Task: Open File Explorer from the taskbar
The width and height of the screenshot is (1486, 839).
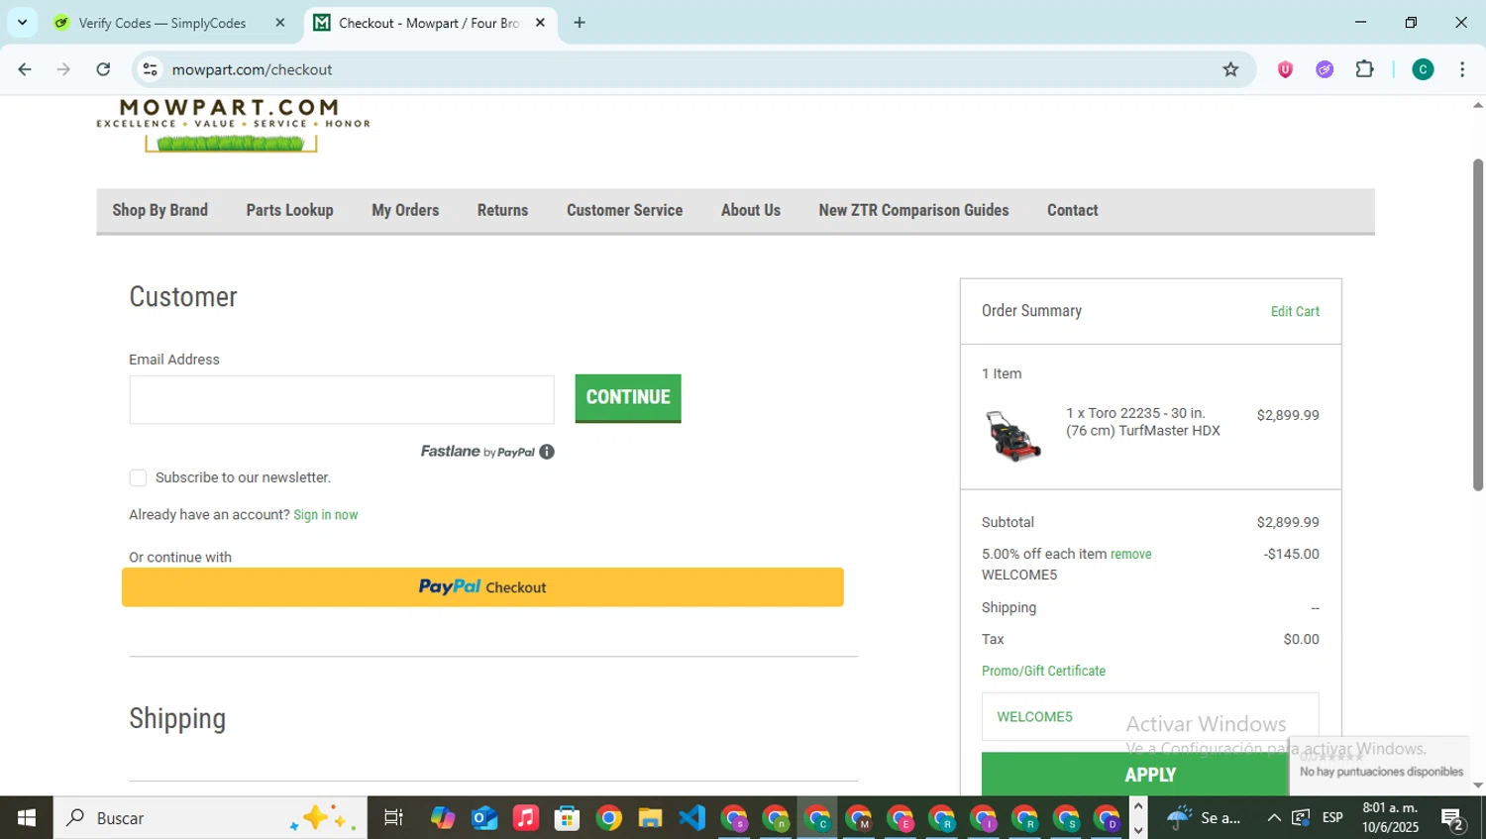Action: click(650, 818)
